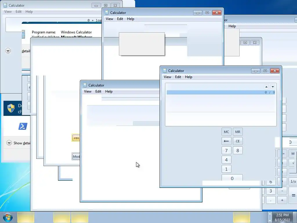Click the history scroll-up arrow
This screenshot has height=223, width=297.
266,87
